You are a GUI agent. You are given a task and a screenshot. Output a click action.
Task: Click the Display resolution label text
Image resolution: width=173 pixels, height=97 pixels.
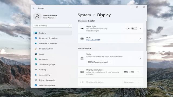tap(94, 70)
